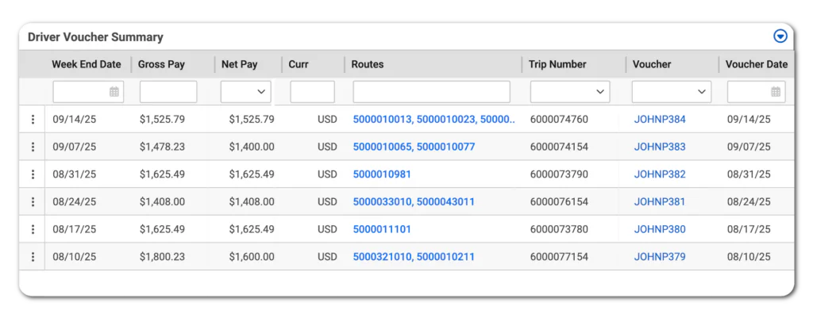The height and width of the screenshot is (321, 813).
Task: Select trip number 6000073790
Action: pos(559,174)
